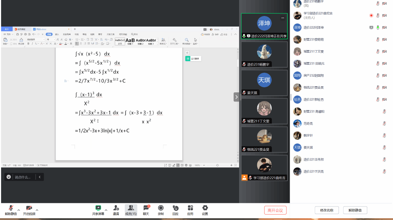The image size is (393, 220).
Task: Click the font color swatch A
Action: (x=65, y=44)
